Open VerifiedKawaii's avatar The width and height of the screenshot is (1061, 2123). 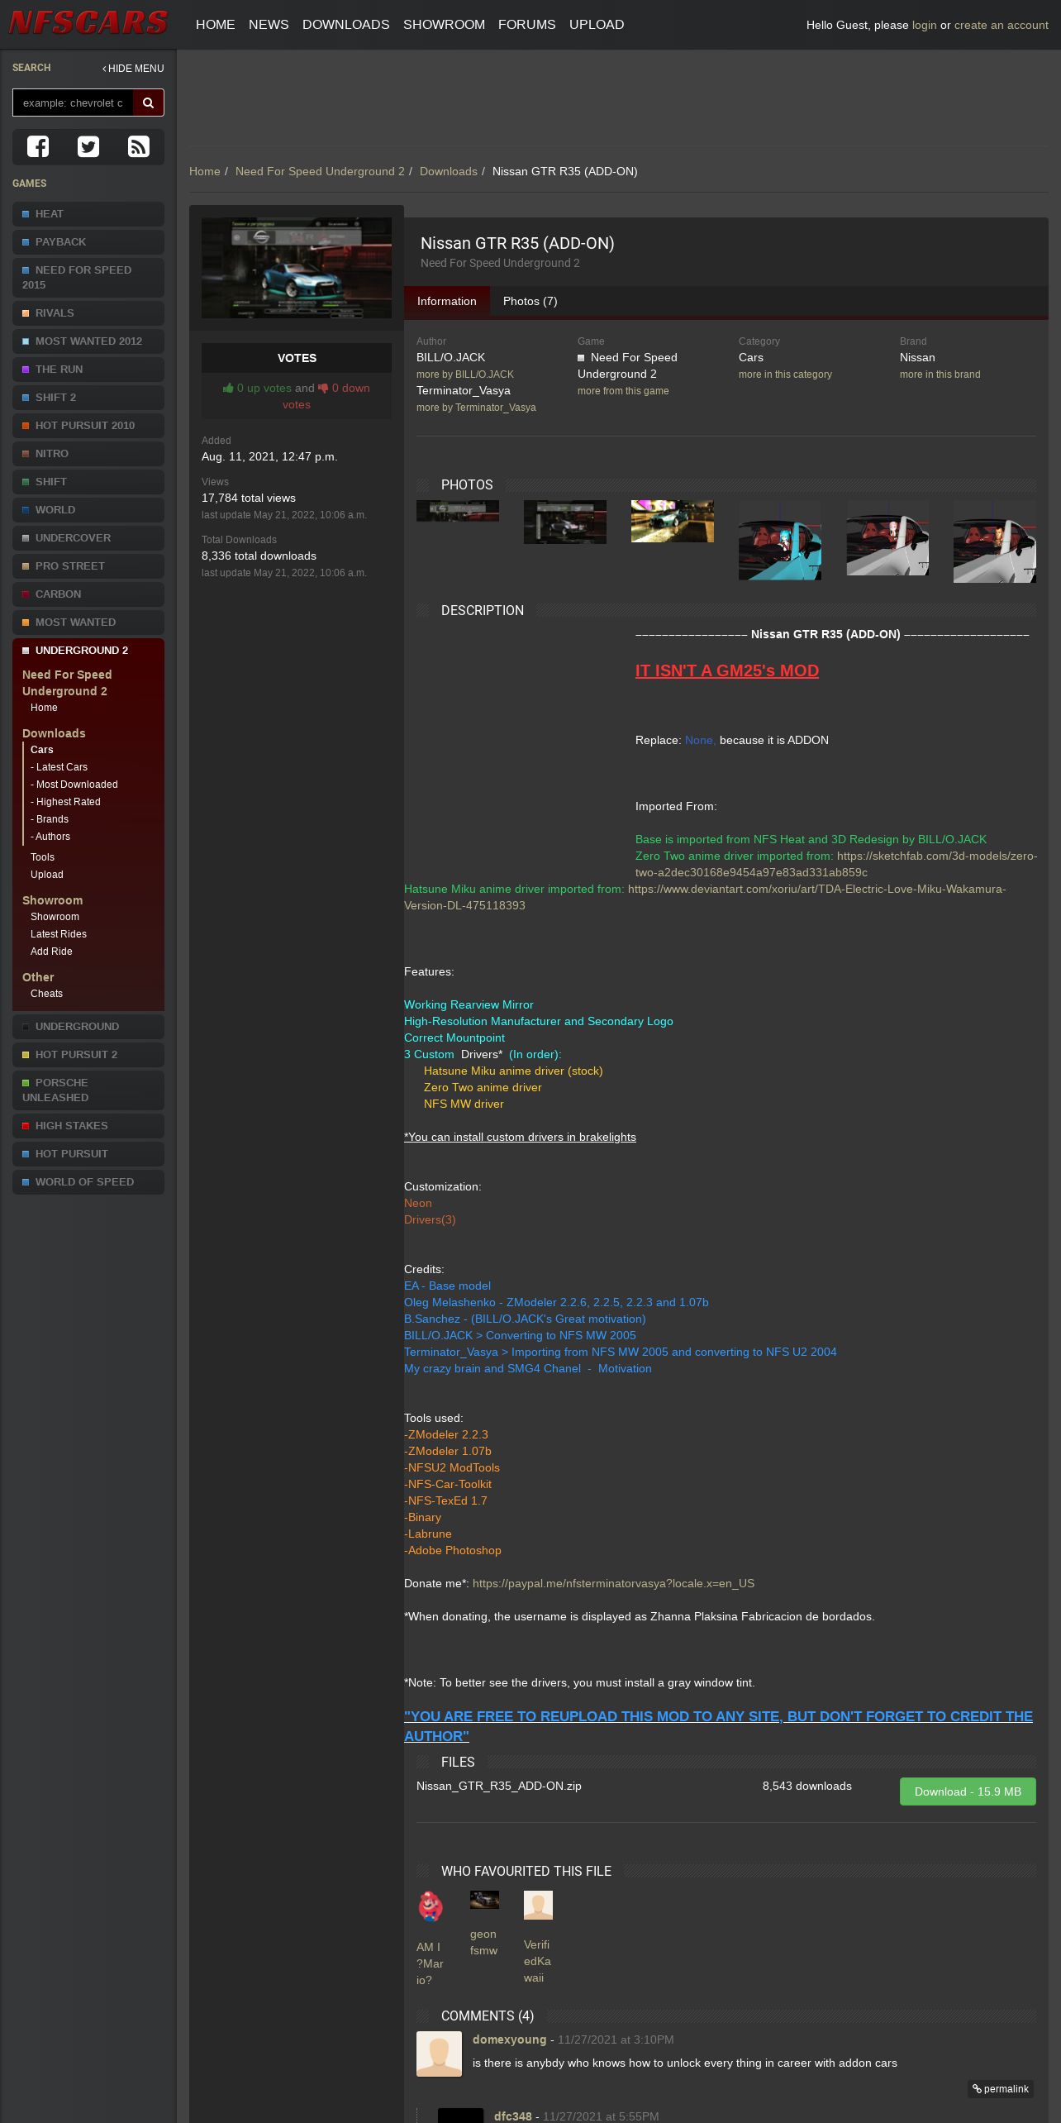[538, 1905]
